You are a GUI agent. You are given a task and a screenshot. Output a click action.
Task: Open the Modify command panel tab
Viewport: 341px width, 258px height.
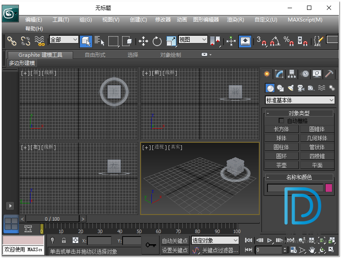[279, 74]
